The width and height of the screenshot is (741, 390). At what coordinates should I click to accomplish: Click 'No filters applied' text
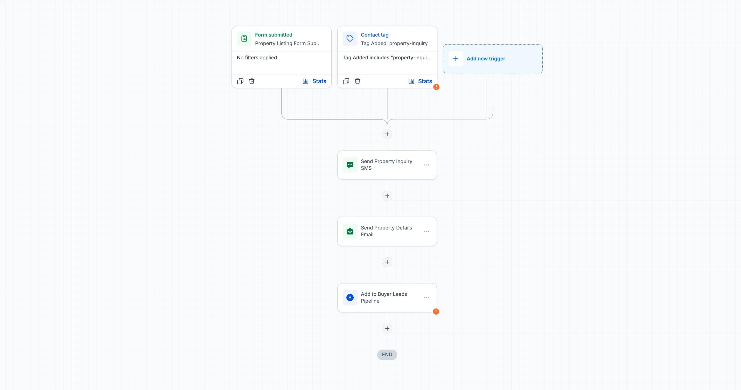click(257, 58)
